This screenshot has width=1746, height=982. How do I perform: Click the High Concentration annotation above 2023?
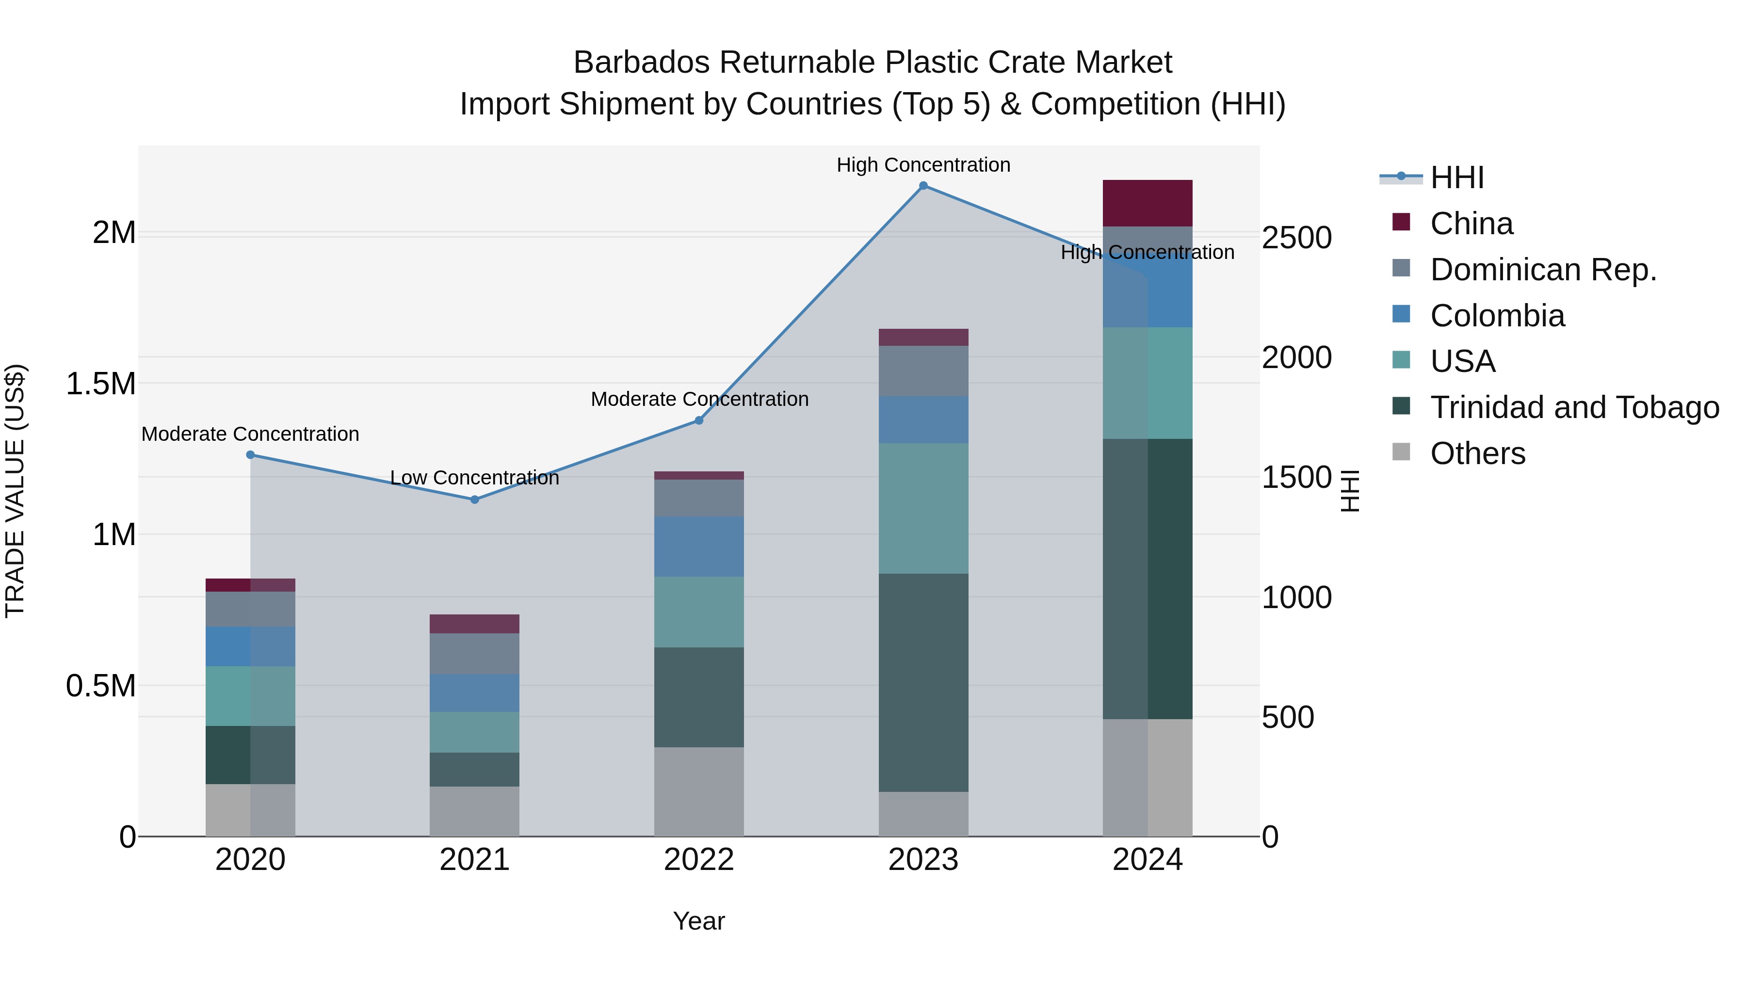point(923,165)
